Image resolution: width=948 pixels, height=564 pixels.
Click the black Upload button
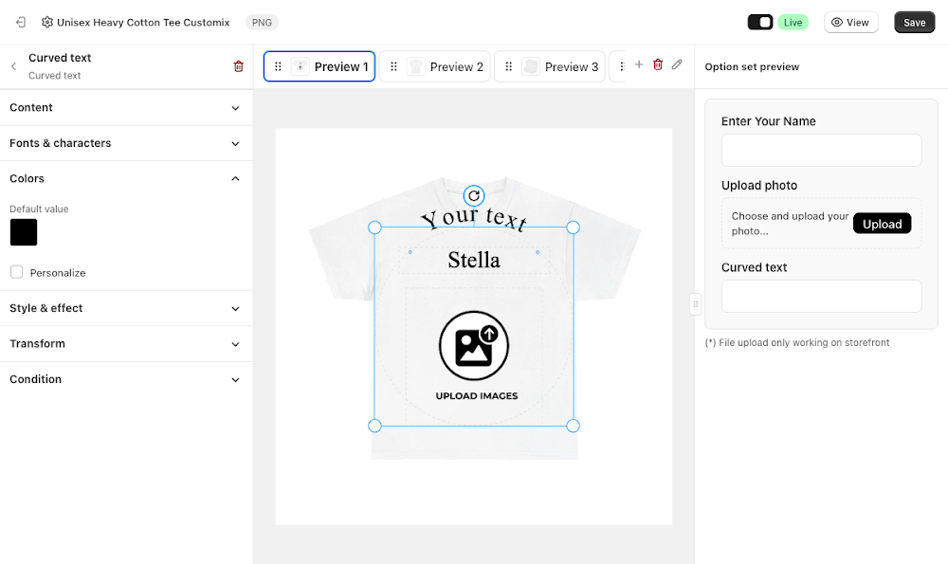click(882, 224)
